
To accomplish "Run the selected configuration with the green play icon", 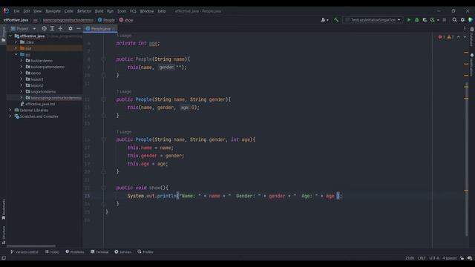I will coord(409,20).
